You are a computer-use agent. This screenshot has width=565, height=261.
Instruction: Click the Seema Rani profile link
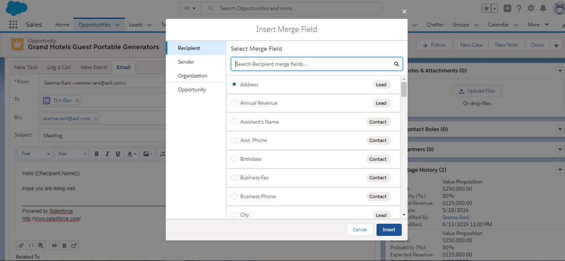pyautogui.click(x=455, y=217)
